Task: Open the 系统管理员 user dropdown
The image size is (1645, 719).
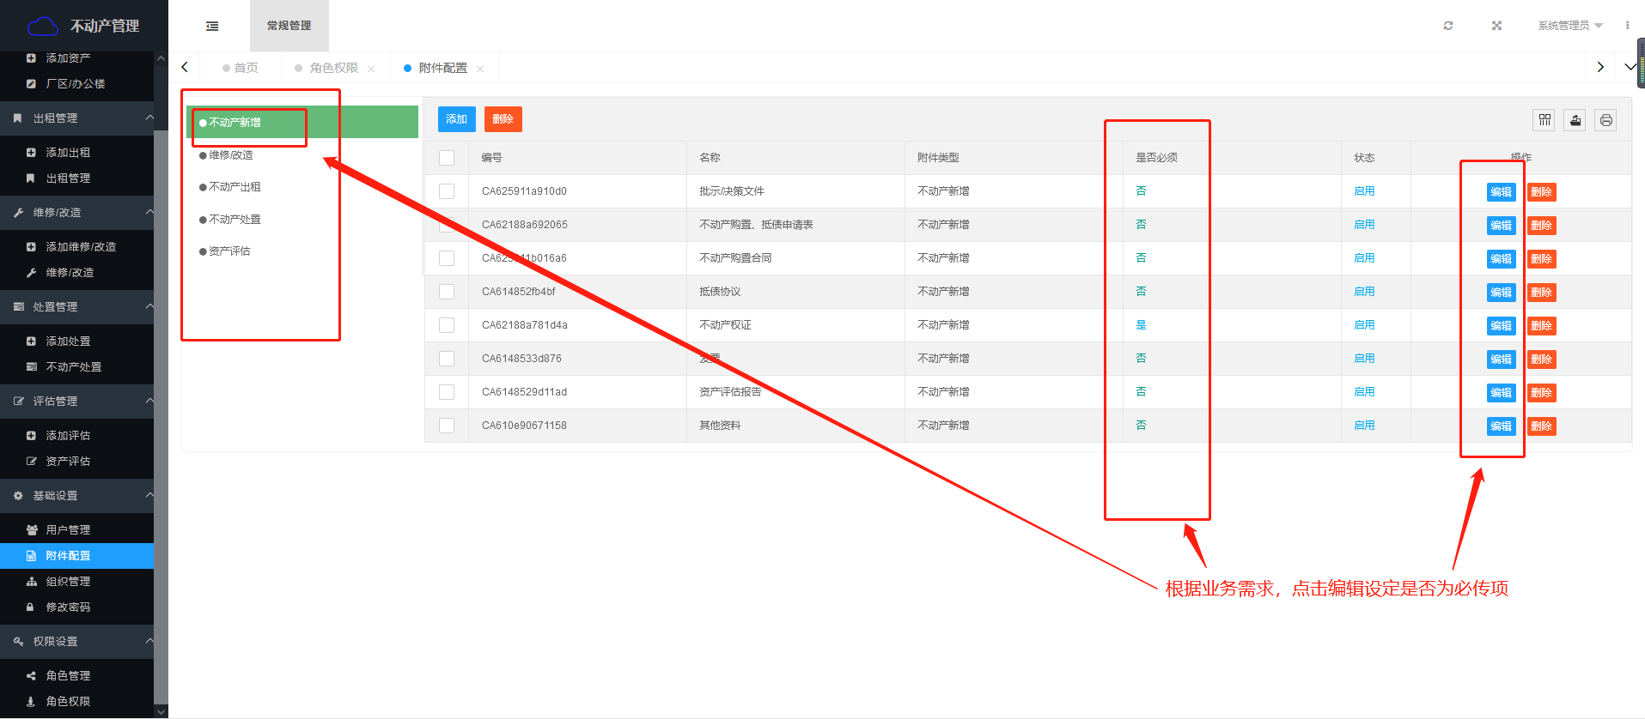Action: click(1570, 26)
